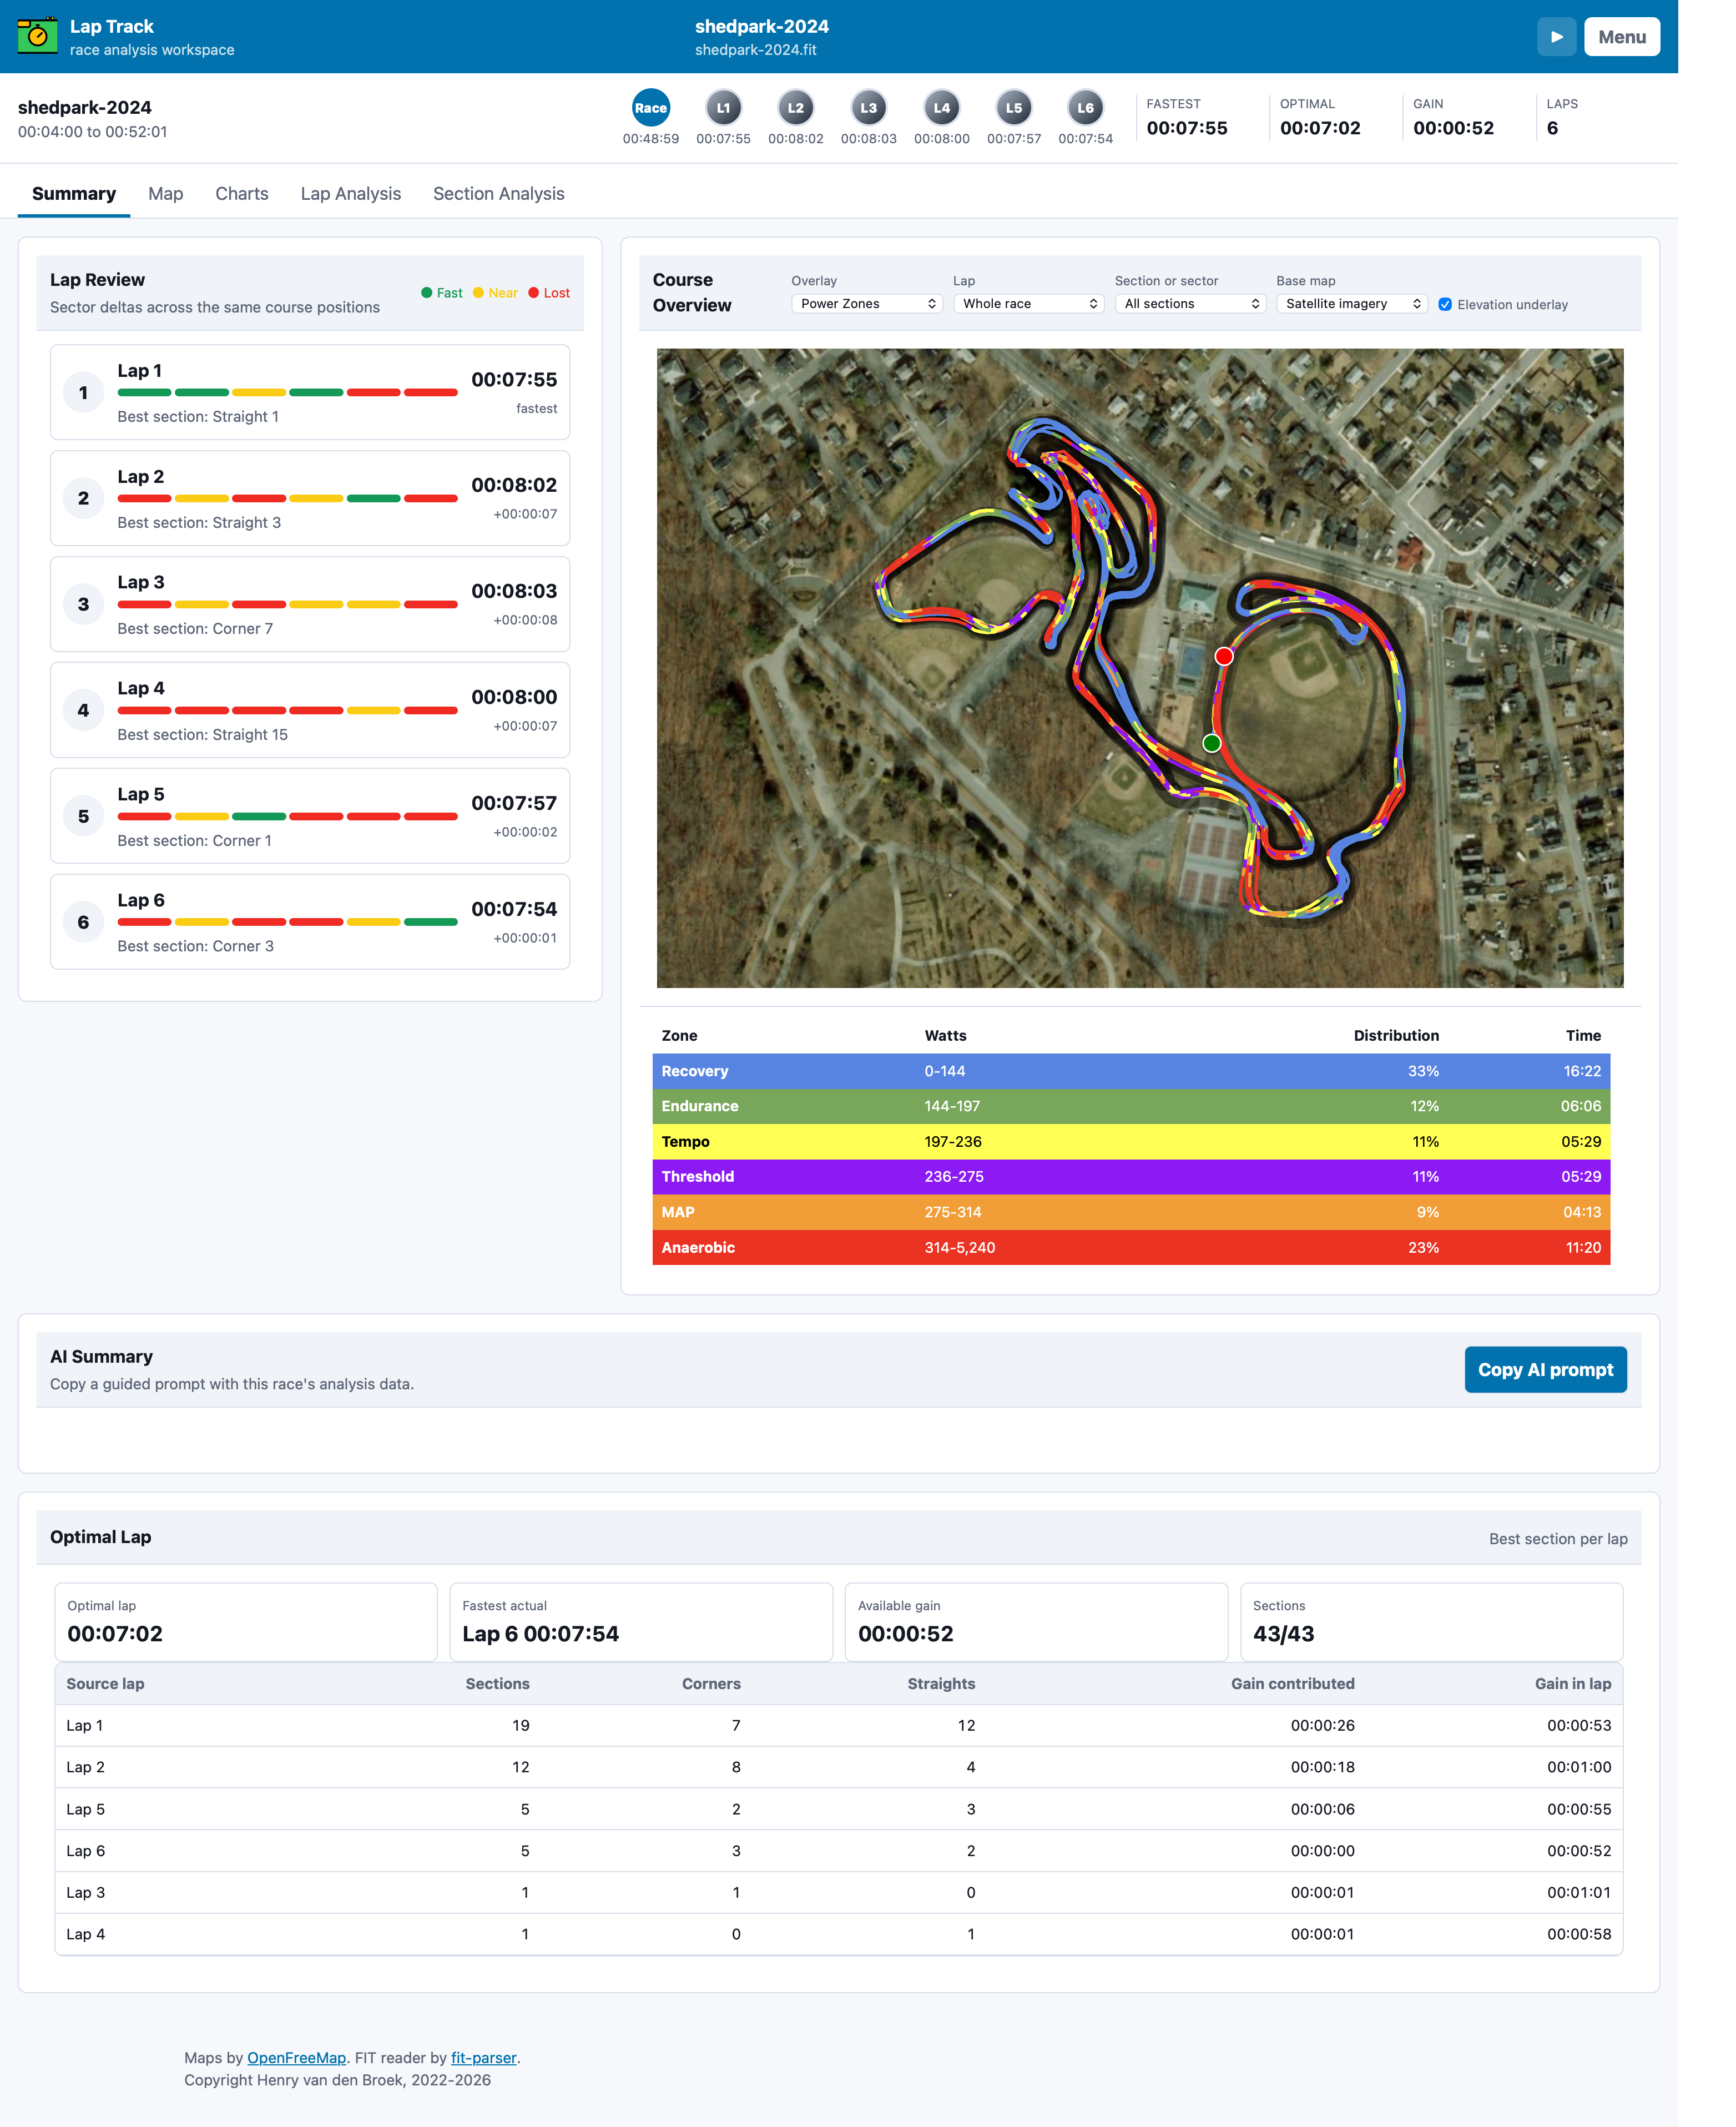Click the 00:04:00 to 00:52:01 time range

92,132
